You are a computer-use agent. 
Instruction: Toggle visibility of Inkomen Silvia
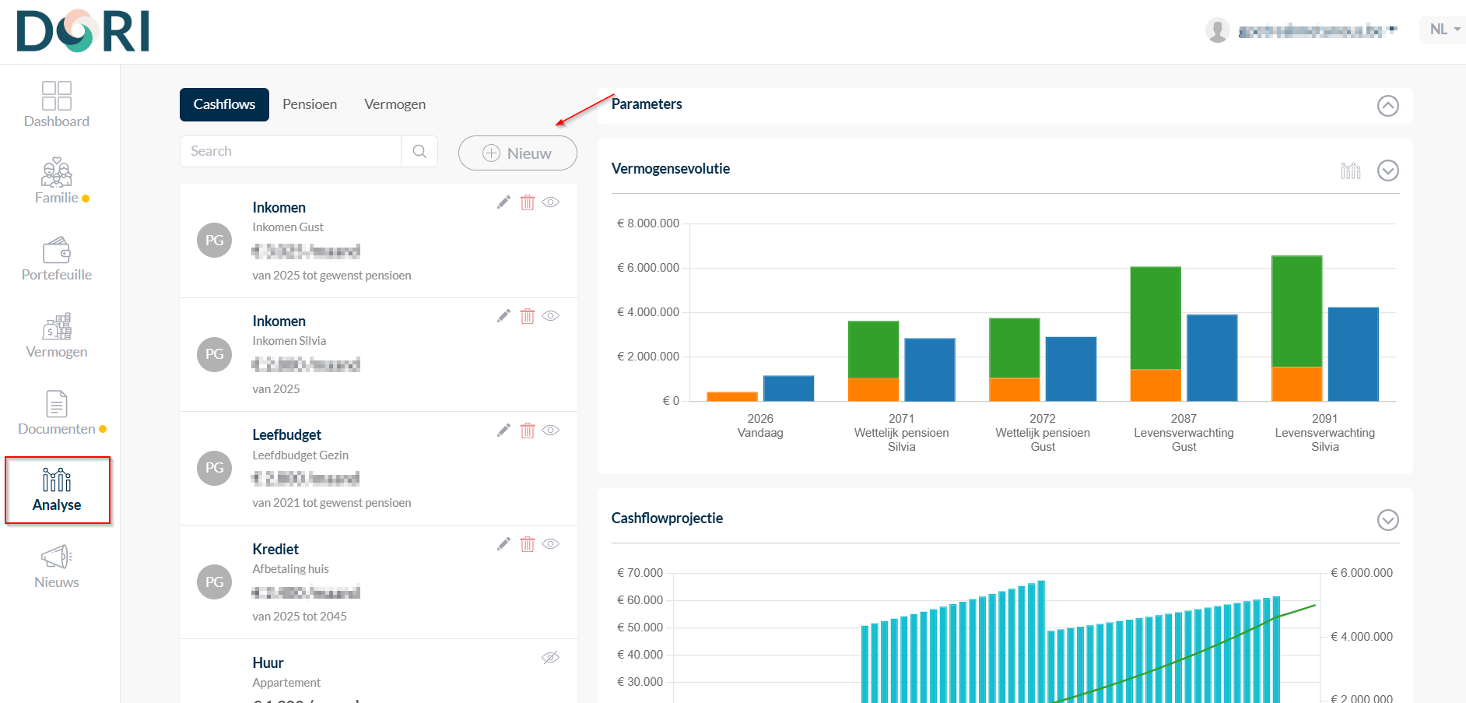coord(551,316)
